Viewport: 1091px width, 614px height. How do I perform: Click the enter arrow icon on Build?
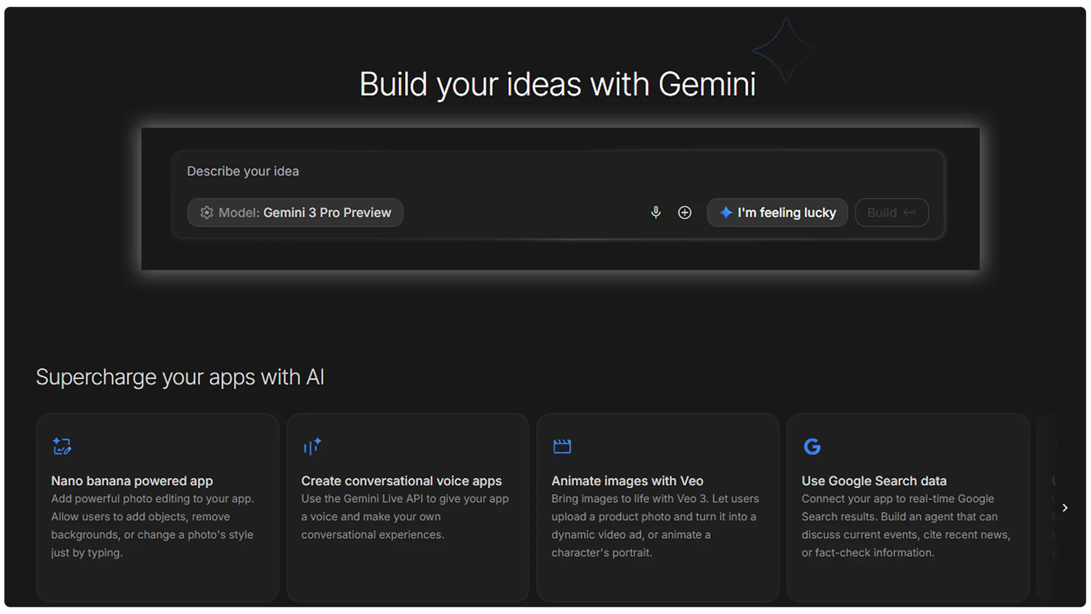909,212
